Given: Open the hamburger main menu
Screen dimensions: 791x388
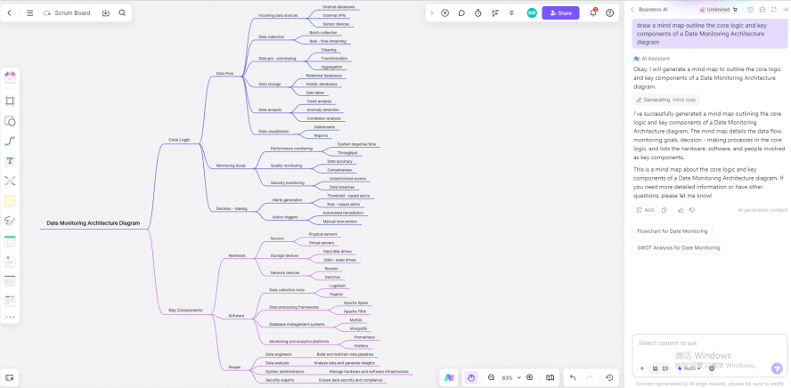Looking at the screenshot, I should coord(29,13).
